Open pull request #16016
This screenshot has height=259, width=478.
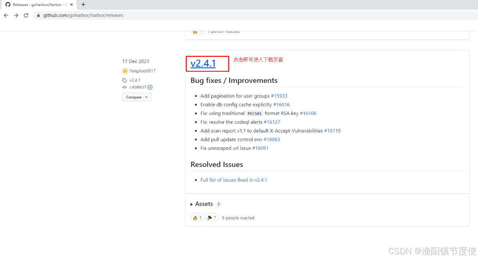pyautogui.click(x=281, y=104)
